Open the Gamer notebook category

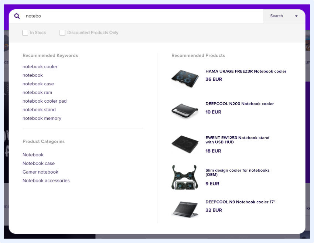(x=40, y=172)
